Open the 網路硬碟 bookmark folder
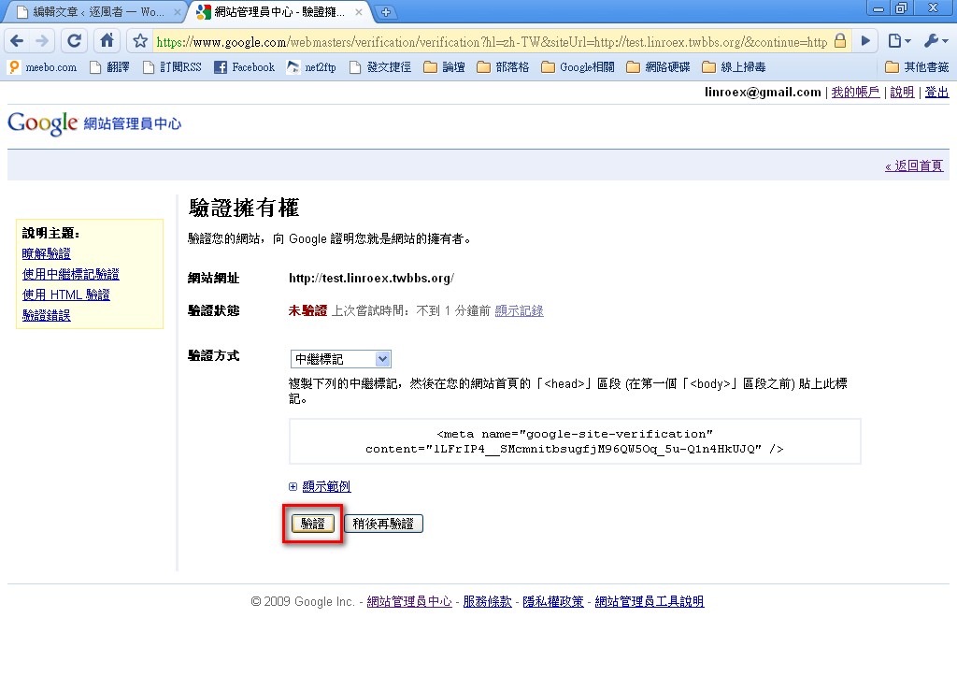 point(659,67)
